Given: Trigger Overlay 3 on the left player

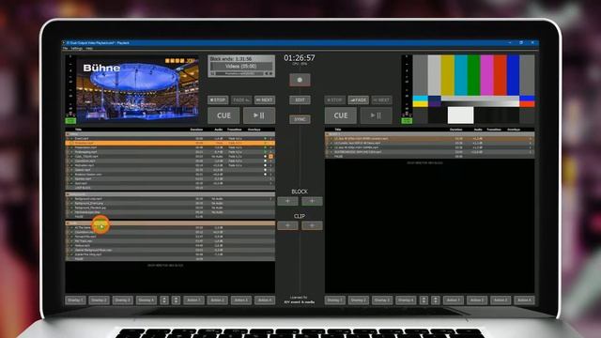Looking at the screenshot, I should click(123, 300).
